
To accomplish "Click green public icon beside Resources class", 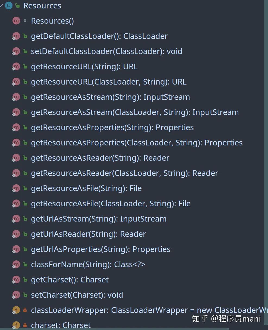I will tap(17, 5).
